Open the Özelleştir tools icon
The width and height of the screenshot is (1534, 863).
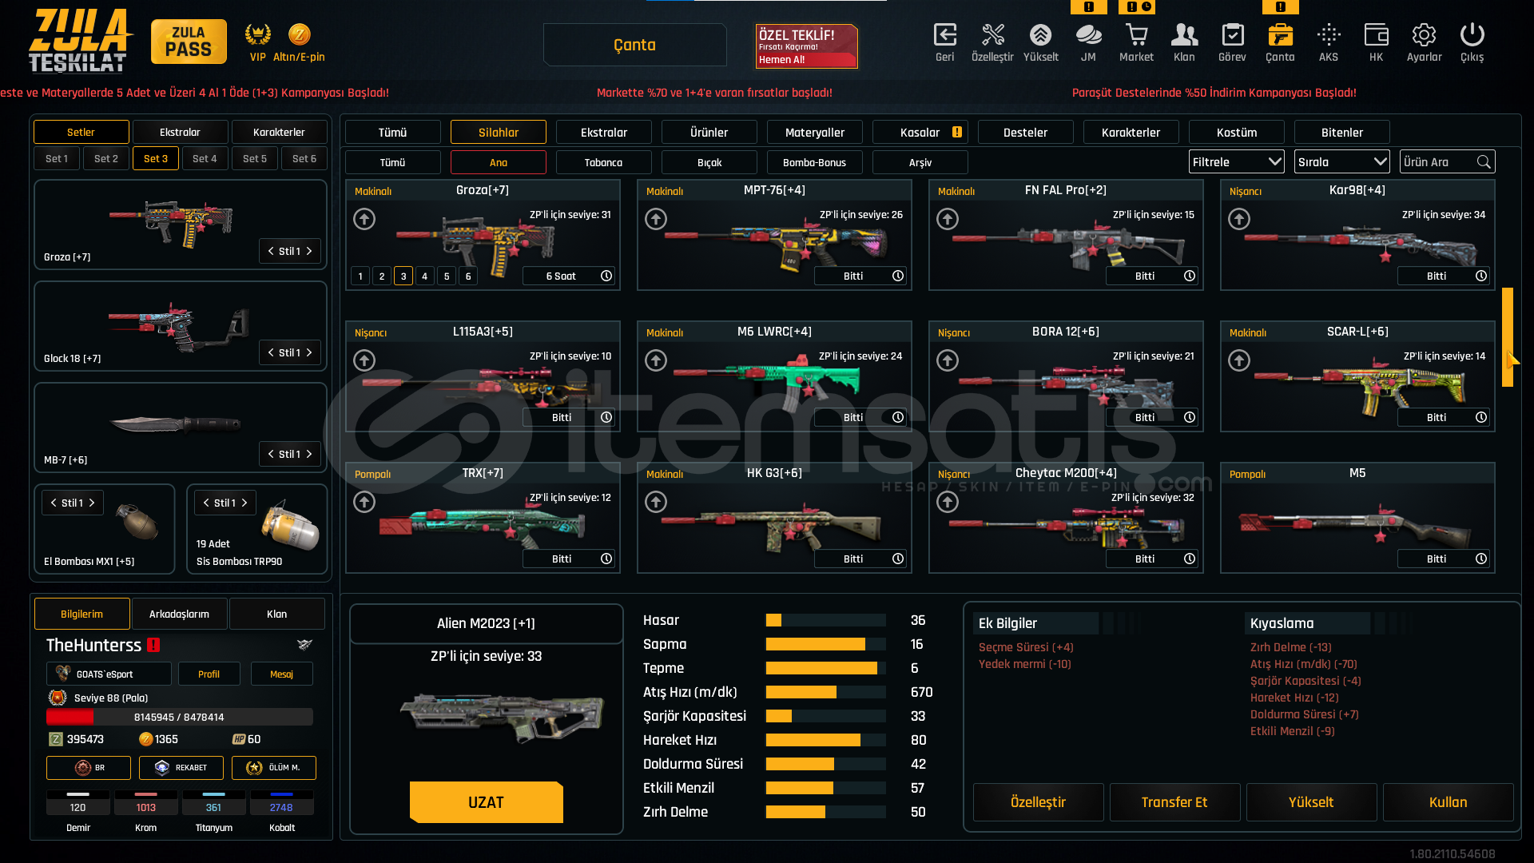(x=992, y=35)
